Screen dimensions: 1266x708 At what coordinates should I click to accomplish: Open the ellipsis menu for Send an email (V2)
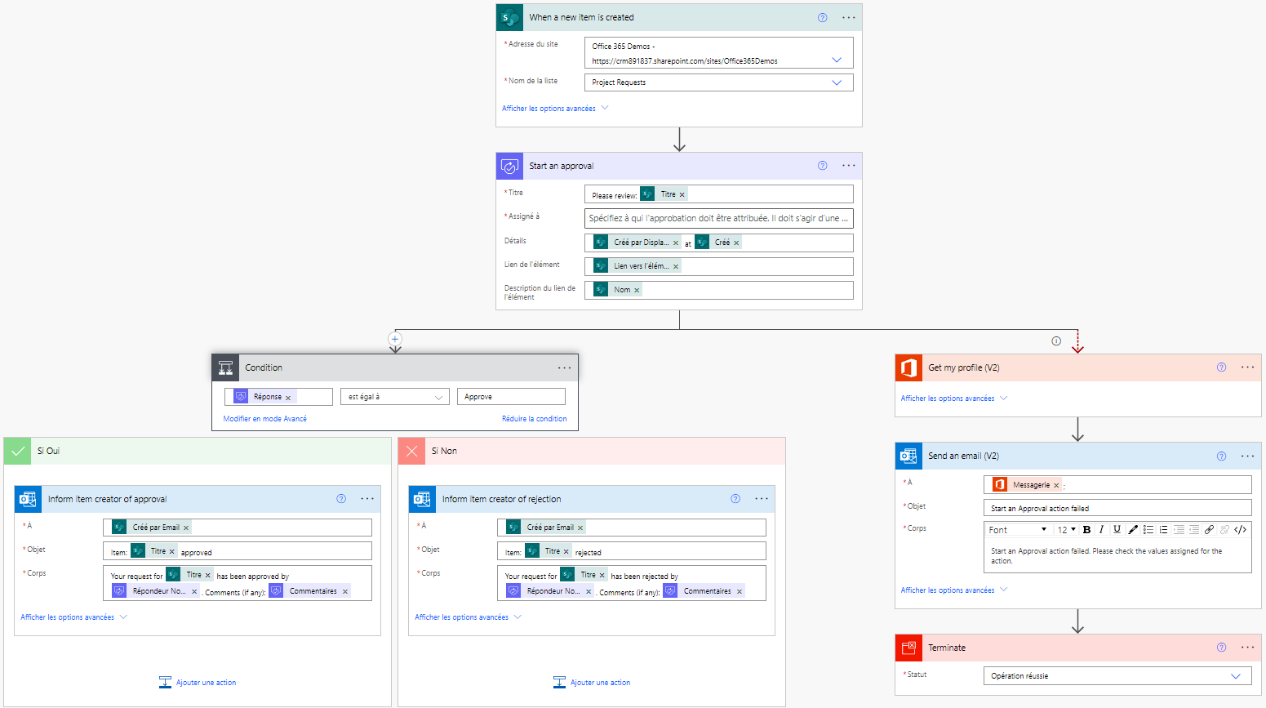pos(1248,456)
